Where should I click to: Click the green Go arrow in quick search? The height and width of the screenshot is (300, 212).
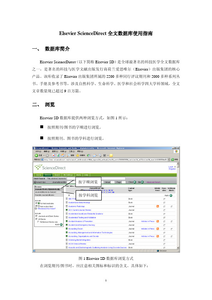click(142, 182)
